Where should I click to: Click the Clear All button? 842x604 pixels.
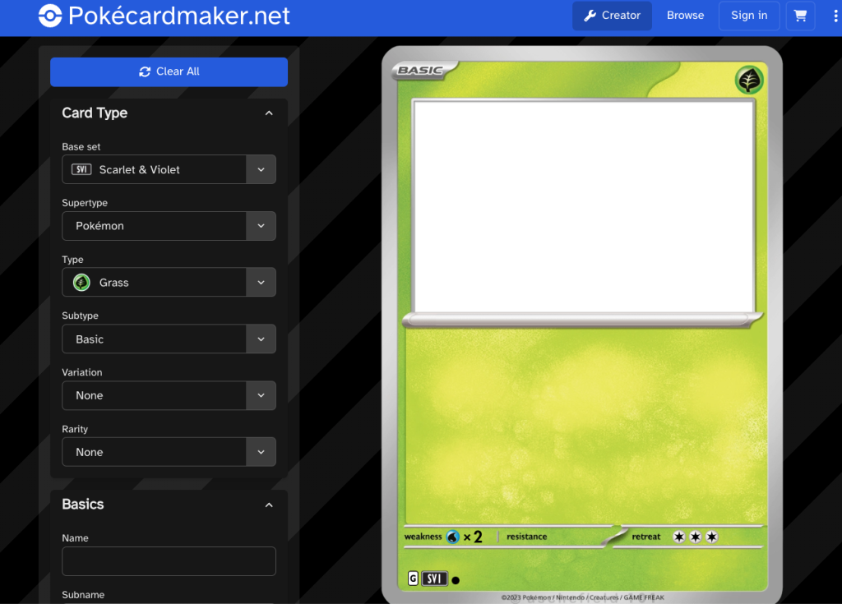coord(169,71)
